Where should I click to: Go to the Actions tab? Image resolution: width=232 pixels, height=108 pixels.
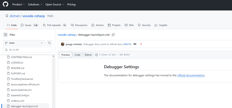tap(98, 25)
